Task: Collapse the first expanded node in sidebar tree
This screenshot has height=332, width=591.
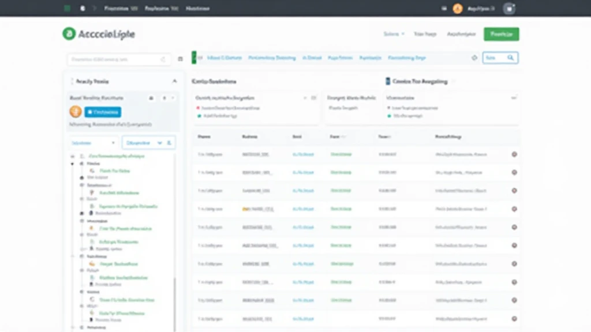Action: pos(73,164)
